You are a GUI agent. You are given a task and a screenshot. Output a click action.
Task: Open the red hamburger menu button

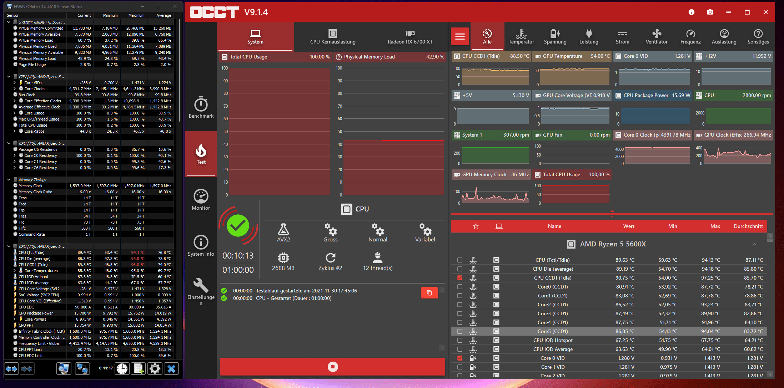(x=460, y=36)
